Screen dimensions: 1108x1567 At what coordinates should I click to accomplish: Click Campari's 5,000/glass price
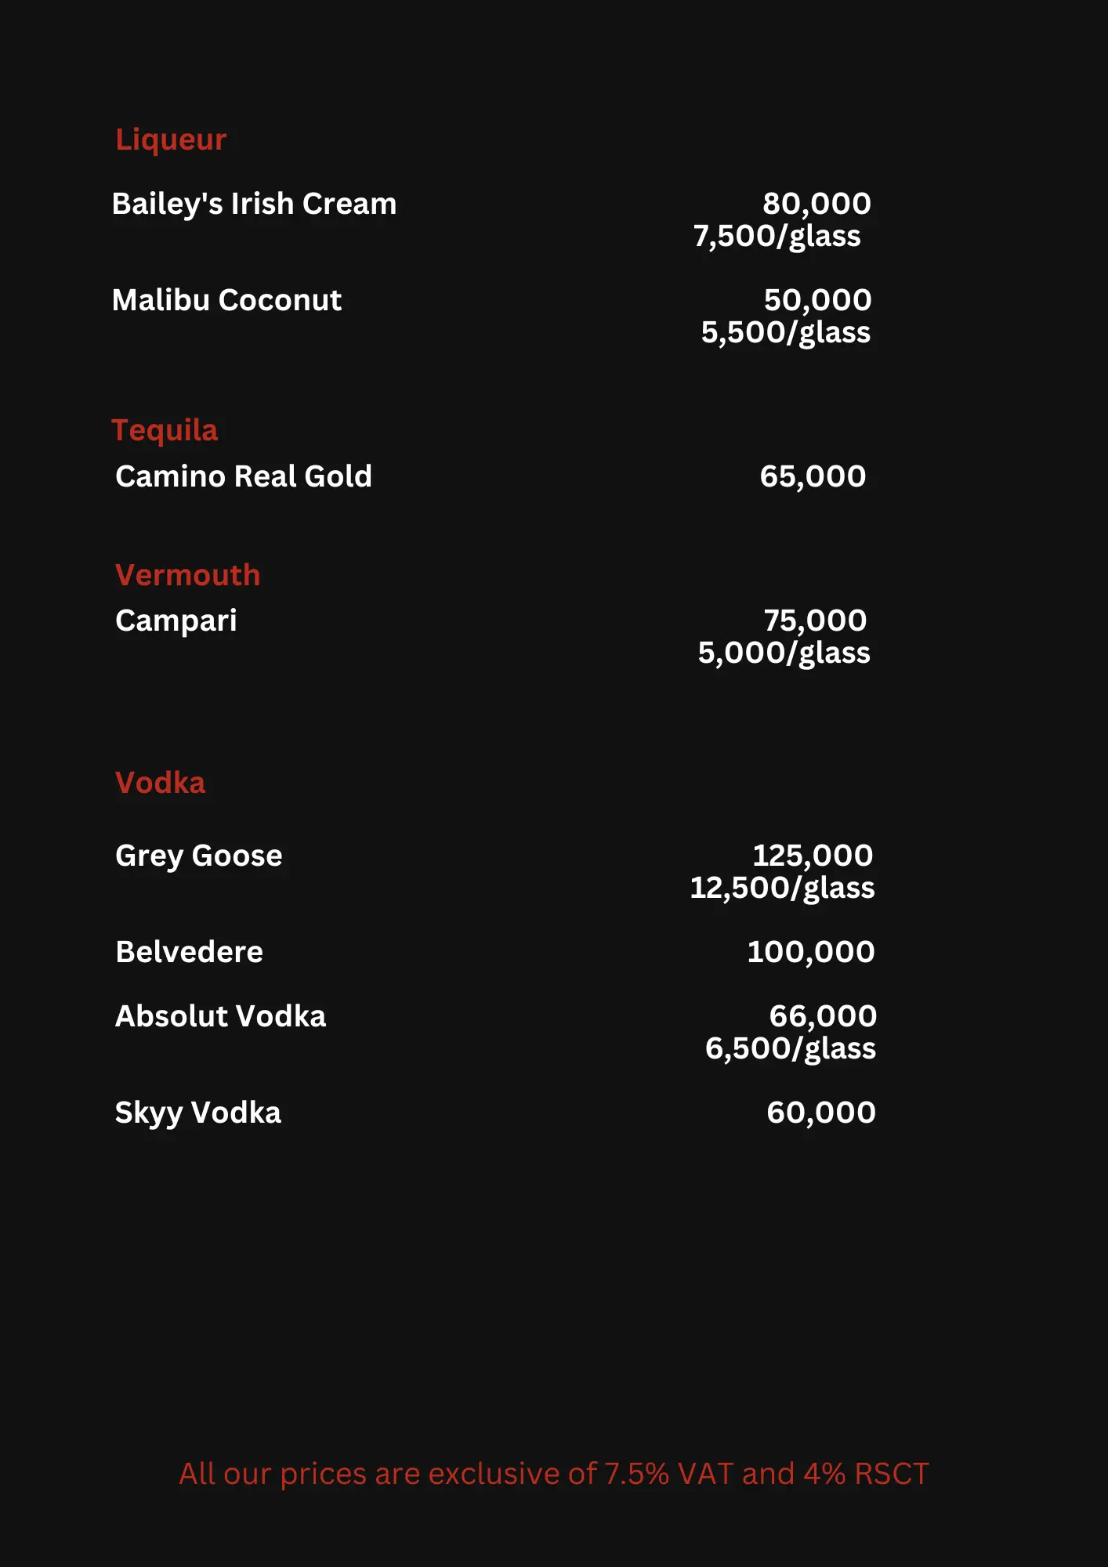[x=784, y=653]
